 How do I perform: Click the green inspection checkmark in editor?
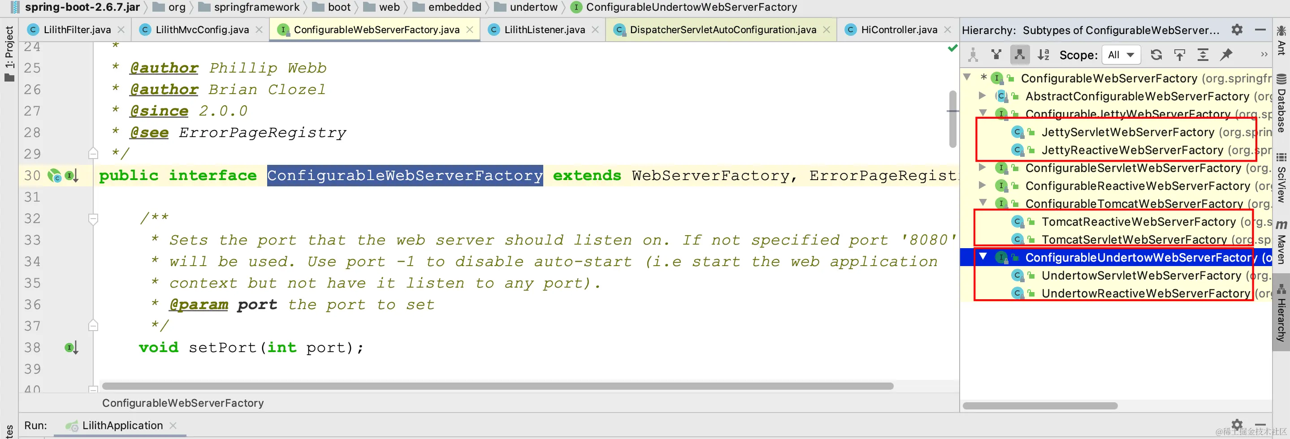[x=952, y=48]
